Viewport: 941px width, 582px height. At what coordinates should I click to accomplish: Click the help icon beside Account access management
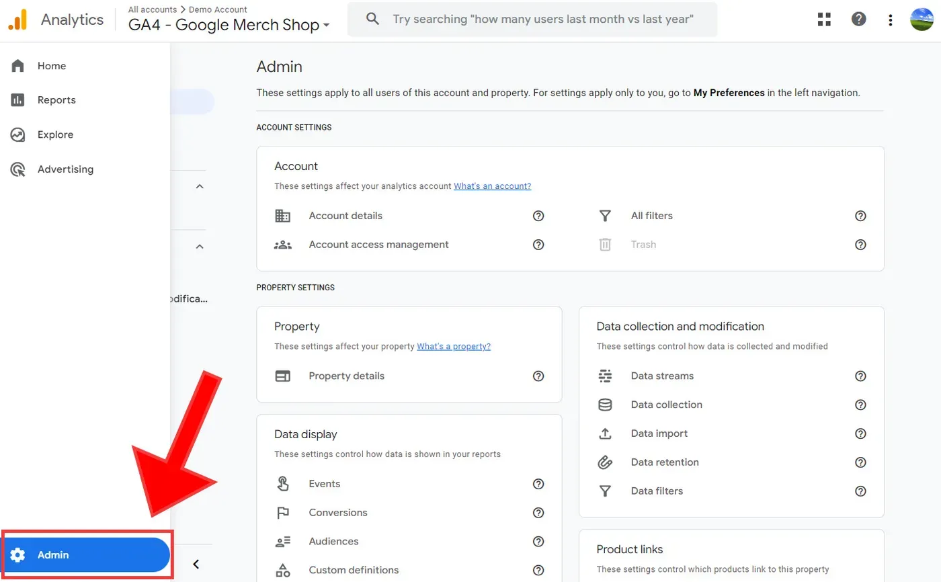tap(538, 245)
